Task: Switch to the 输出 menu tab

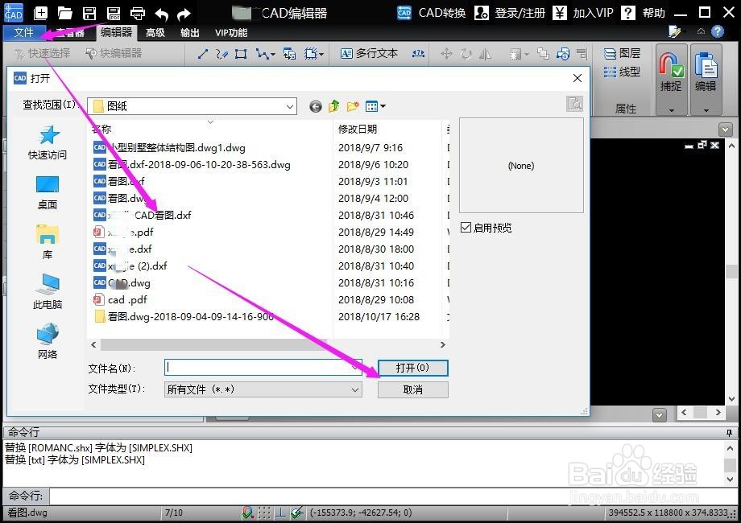Action: pos(192,32)
